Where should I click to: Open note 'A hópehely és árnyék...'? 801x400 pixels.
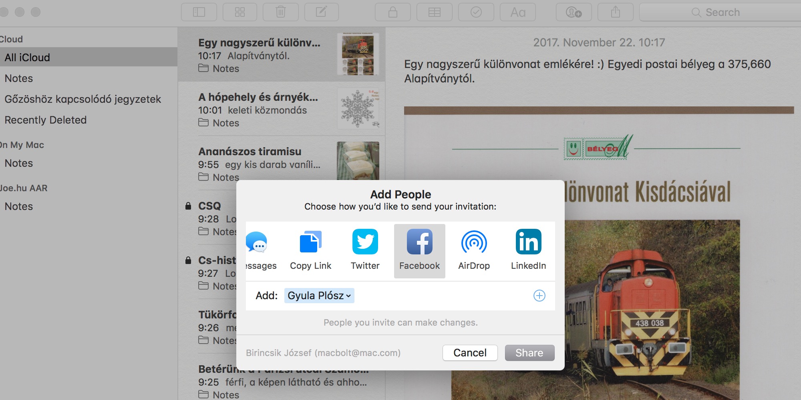point(282,109)
